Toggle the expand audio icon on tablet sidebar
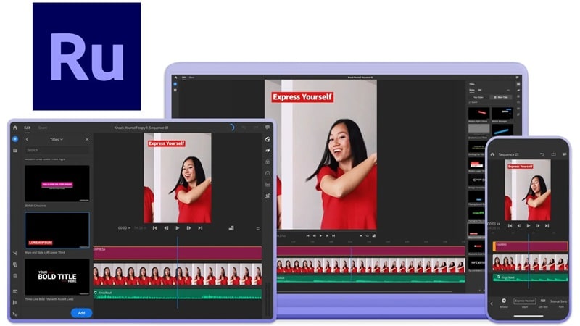 tap(15, 291)
